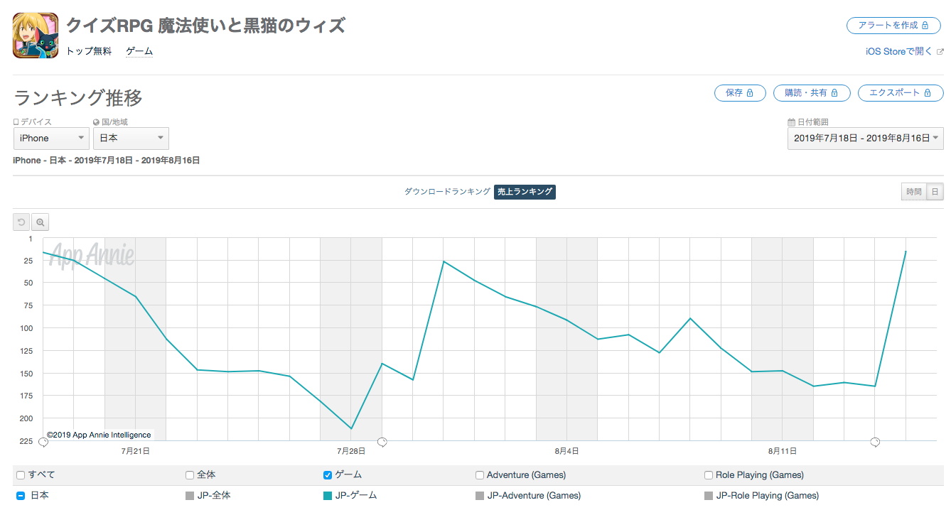Open iOS Storeで開く link
This screenshot has height=510, width=951.
coord(898,52)
